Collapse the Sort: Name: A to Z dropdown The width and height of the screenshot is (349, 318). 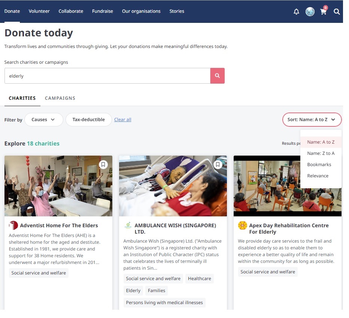tap(312, 120)
